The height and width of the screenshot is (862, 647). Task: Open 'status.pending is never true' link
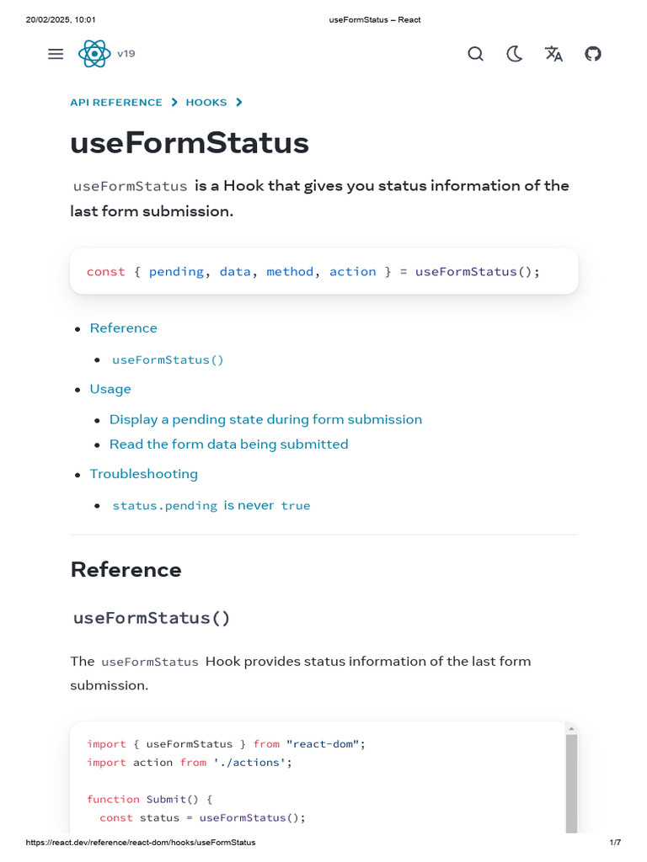[x=211, y=505]
